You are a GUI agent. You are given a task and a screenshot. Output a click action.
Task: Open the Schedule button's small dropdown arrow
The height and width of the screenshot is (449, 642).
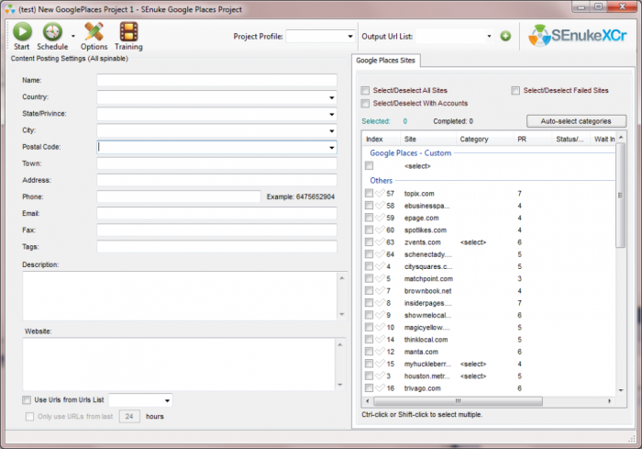(x=73, y=36)
